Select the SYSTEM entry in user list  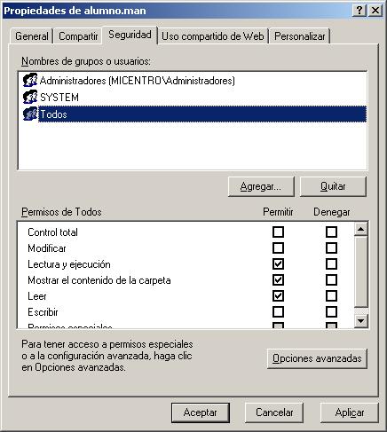tap(59, 98)
